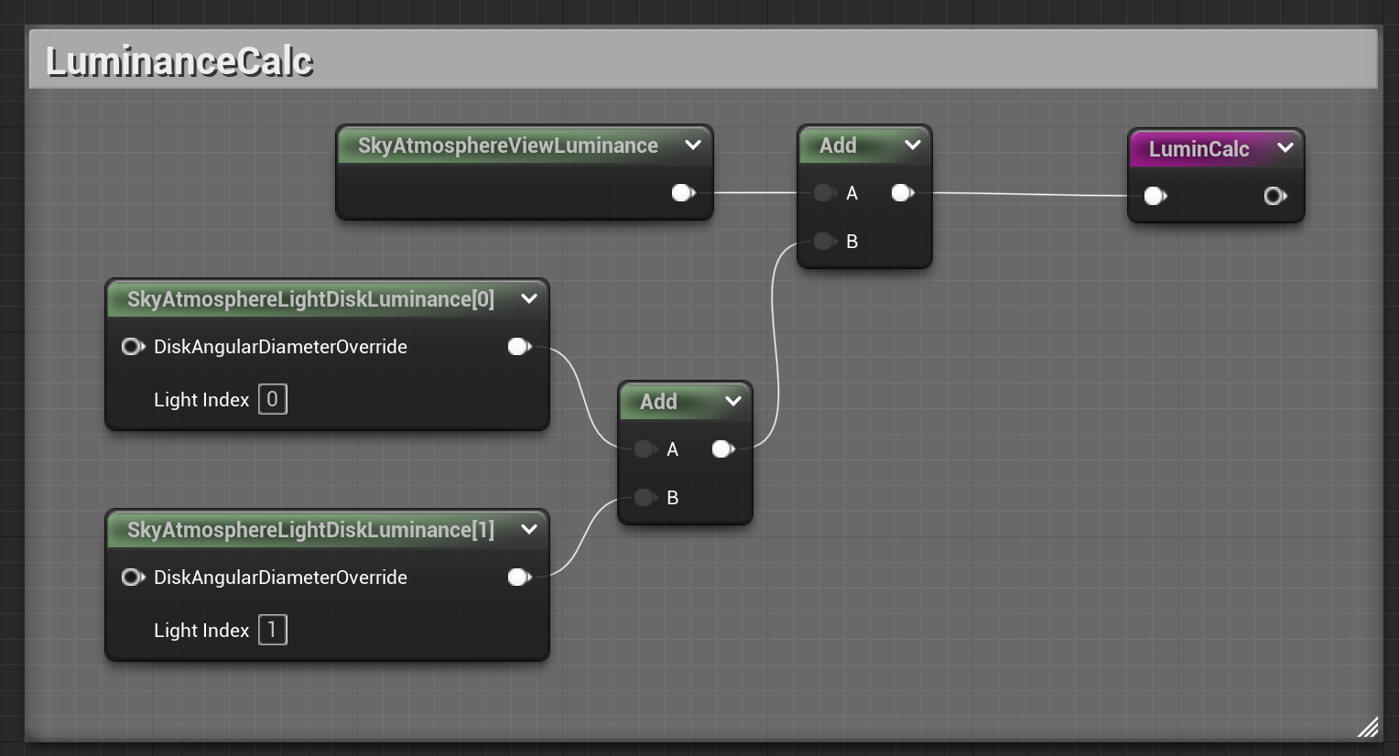Edit Light Index field showing 1
This screenshot has width=1399, height=756.
click(273, 630)
